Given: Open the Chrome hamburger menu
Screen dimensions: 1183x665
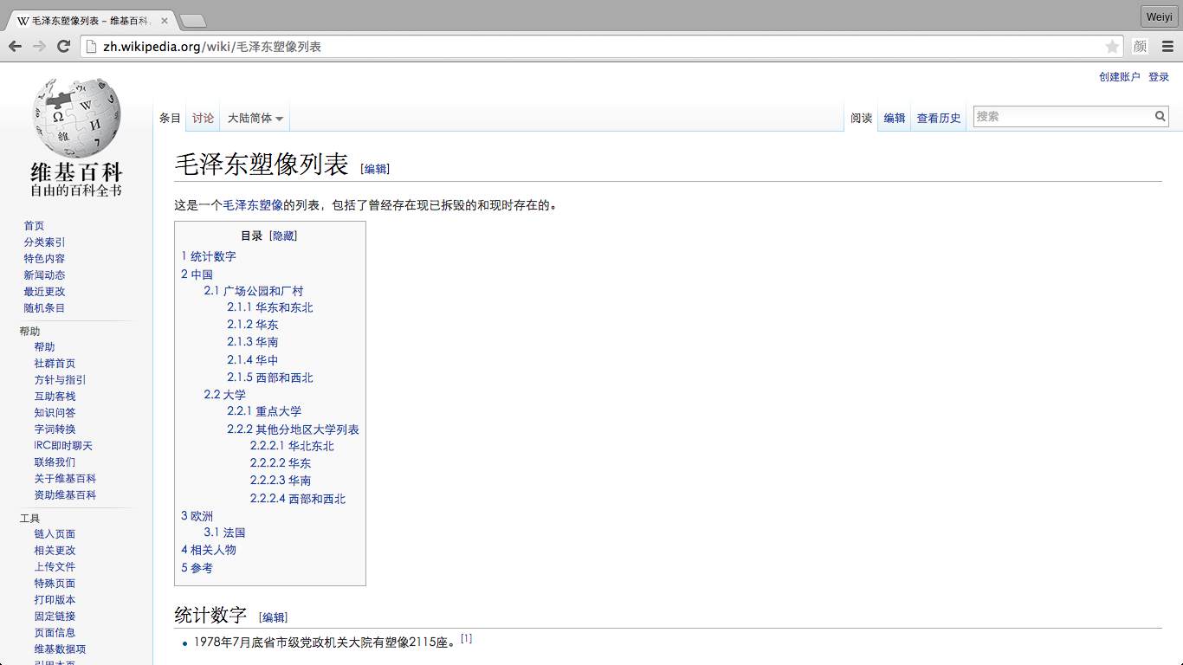Looking at the screenshot, I should click(x=1167, y=47).
